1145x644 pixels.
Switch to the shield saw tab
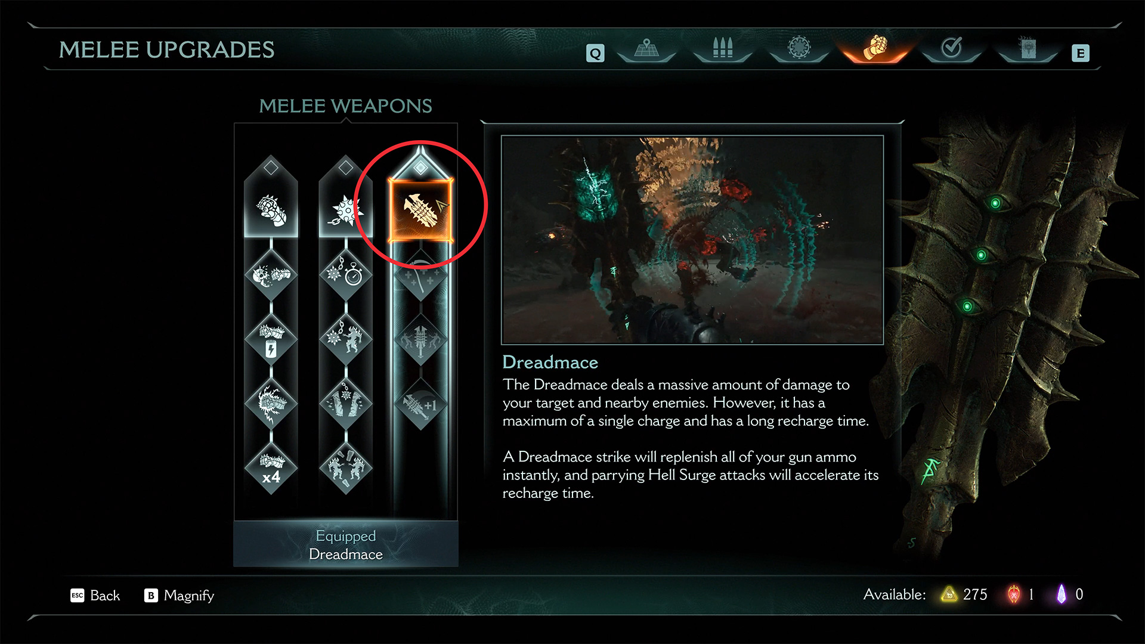(x=799, y=48)
